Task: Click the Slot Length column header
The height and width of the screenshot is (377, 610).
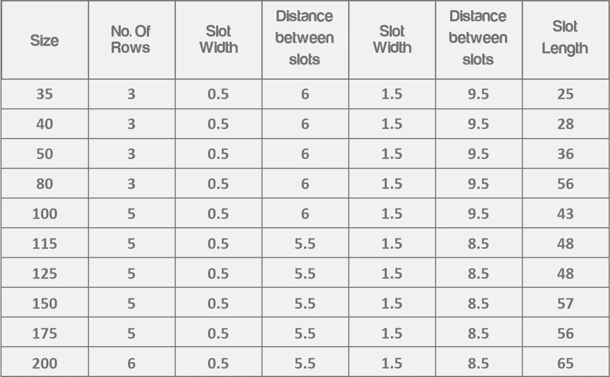Action: [565, 40]
